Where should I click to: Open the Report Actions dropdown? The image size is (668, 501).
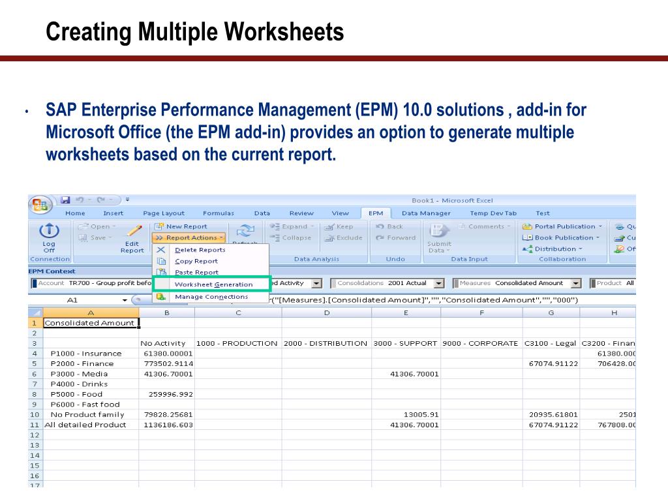189,237
